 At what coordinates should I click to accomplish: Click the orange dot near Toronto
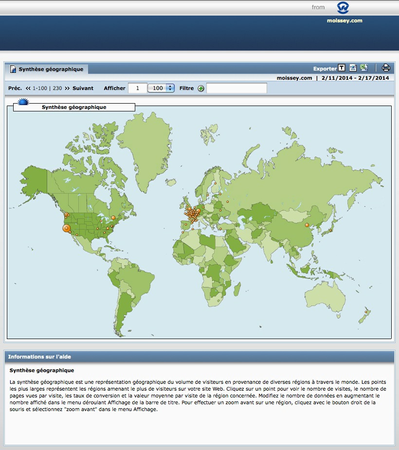(x=113, y=218)
